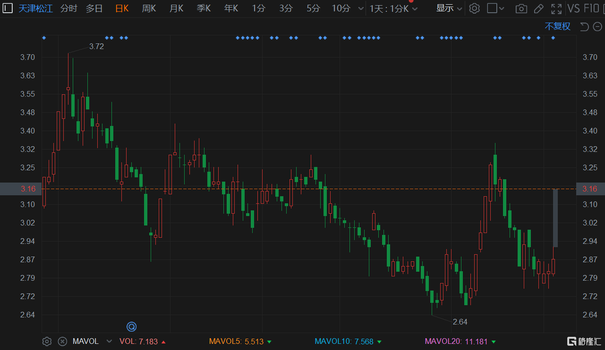Expand the MAVOL indicator dropdown
This screenshot has width=605, height=350.
point(110,341)
